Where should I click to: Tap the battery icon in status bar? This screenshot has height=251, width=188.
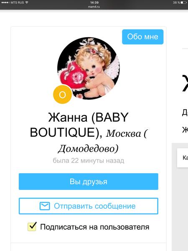click(x=183, y=3)
